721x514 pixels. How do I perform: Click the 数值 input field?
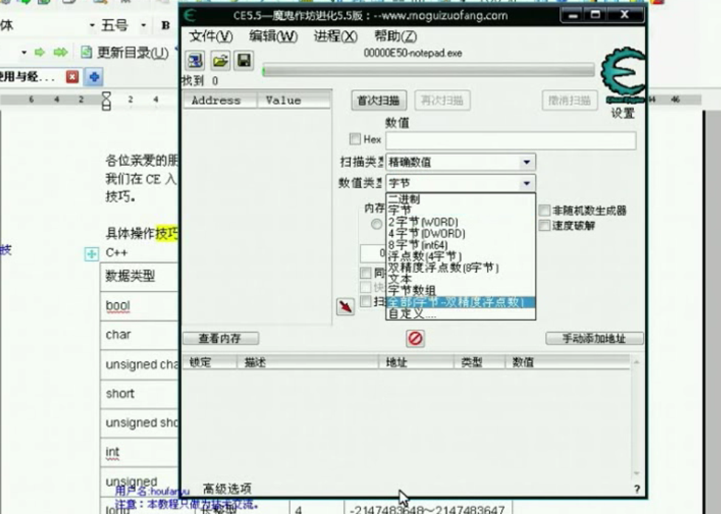(x=511, y=141)
